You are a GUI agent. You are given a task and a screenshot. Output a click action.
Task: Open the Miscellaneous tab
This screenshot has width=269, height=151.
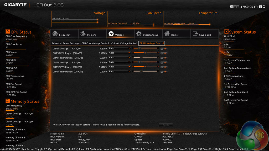pyautogui.click(x=148, y=34)
